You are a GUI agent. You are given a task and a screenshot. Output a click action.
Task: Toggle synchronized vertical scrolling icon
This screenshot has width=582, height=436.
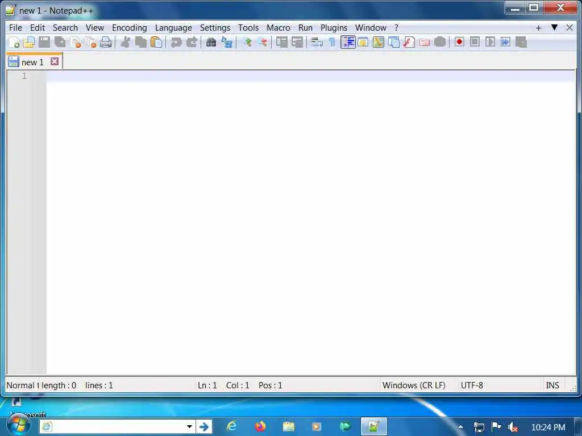click(x=282, y=42)
